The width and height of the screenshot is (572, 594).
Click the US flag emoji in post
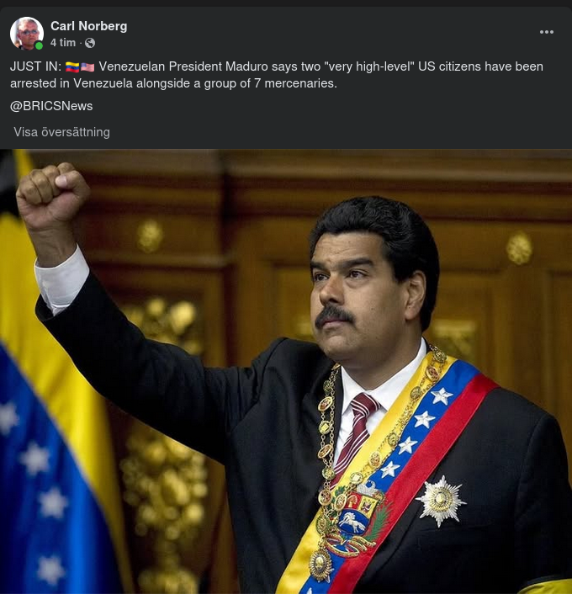[87, 67]
